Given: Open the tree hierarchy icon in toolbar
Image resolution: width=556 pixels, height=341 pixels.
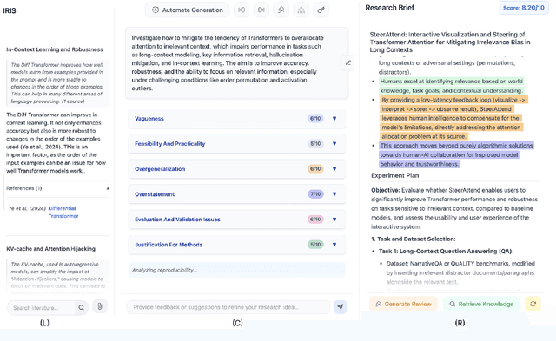Looking at the screenshot, I should pos(301,10).
